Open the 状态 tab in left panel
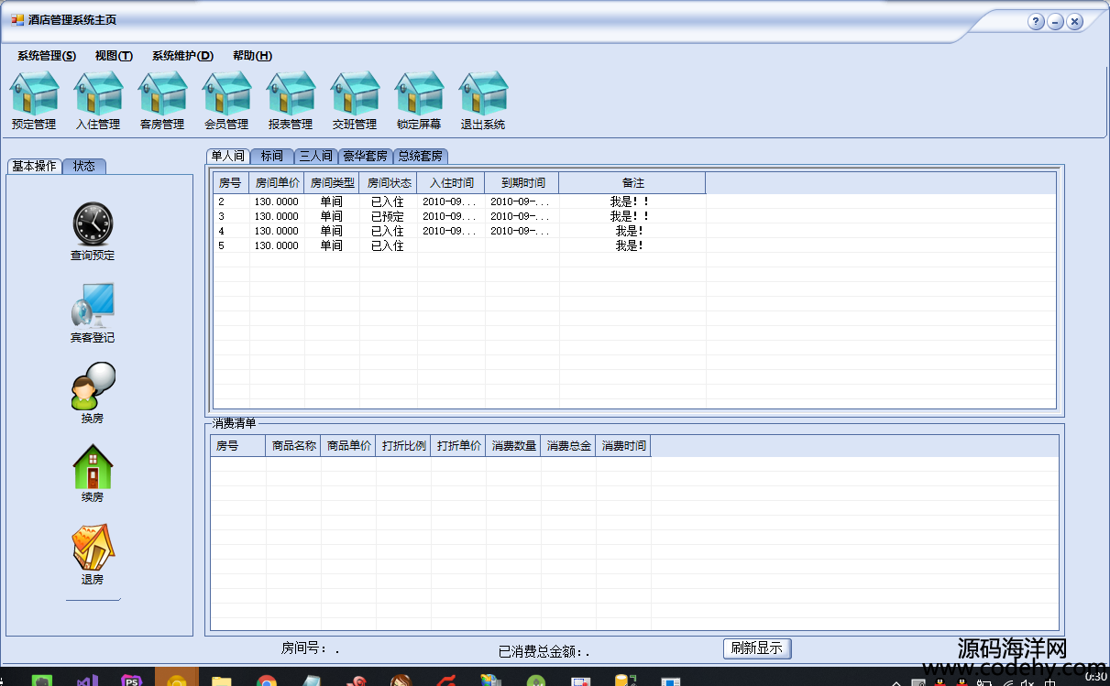Viewport: 1110px width, 686px height. tap(84, 167)
